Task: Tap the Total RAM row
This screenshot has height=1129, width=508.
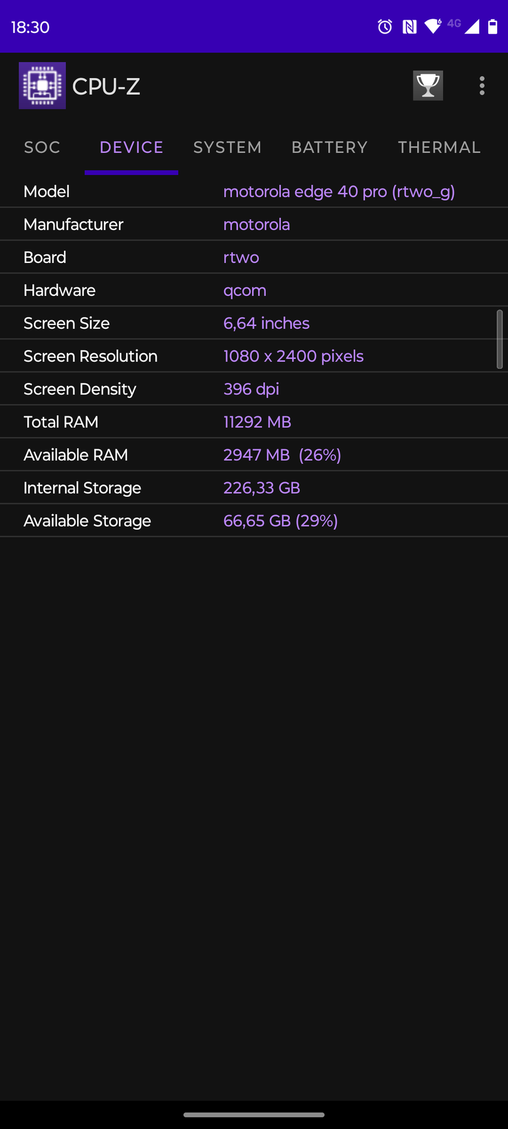Action: click(x=253, y=422)
